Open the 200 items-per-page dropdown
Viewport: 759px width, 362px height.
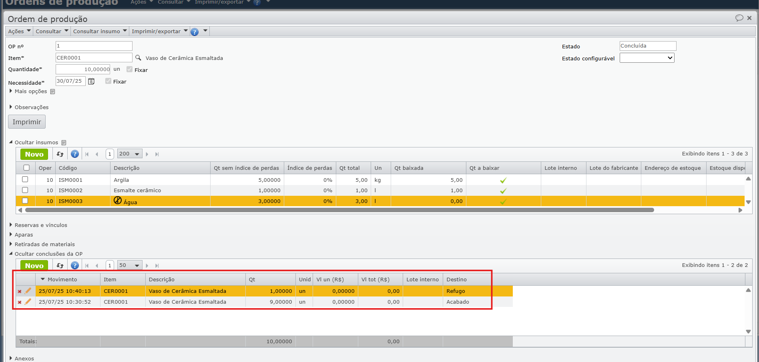coord(130,154)
